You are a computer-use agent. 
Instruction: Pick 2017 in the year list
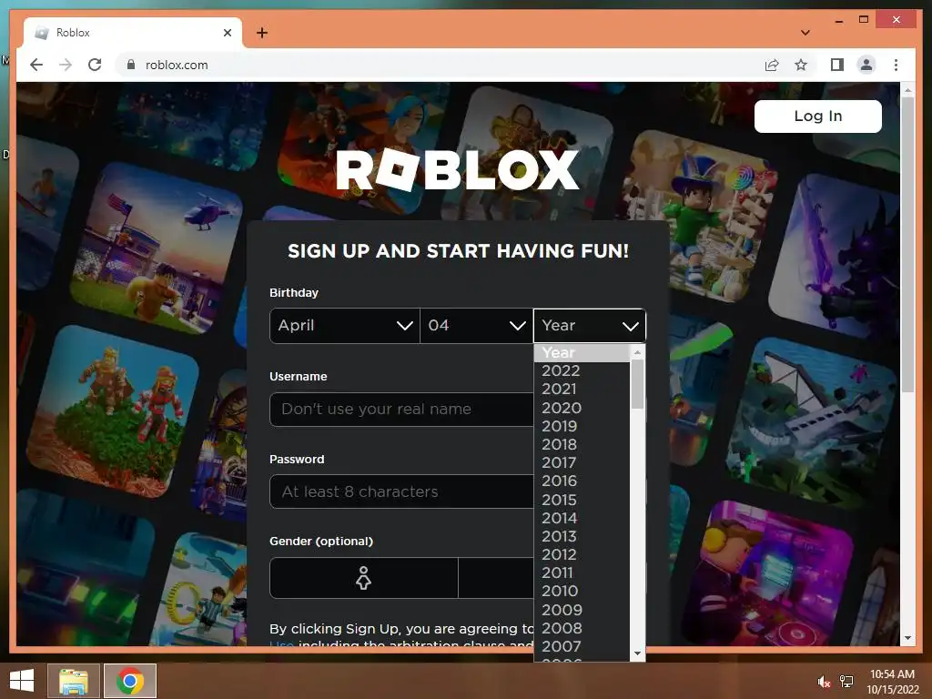(x=582, y=462)
